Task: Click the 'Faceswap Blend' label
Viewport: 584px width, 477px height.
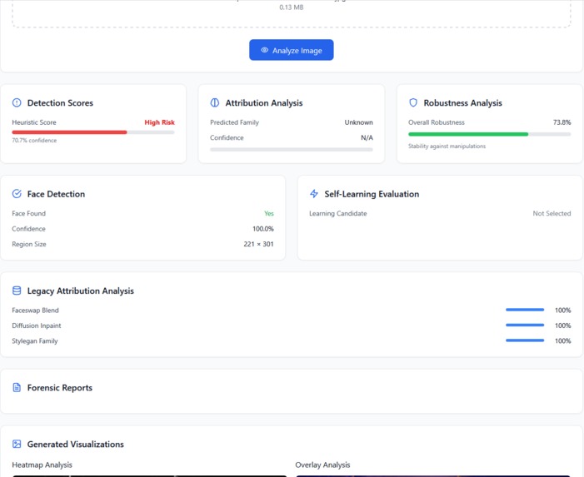Action: tap(35, 311)
